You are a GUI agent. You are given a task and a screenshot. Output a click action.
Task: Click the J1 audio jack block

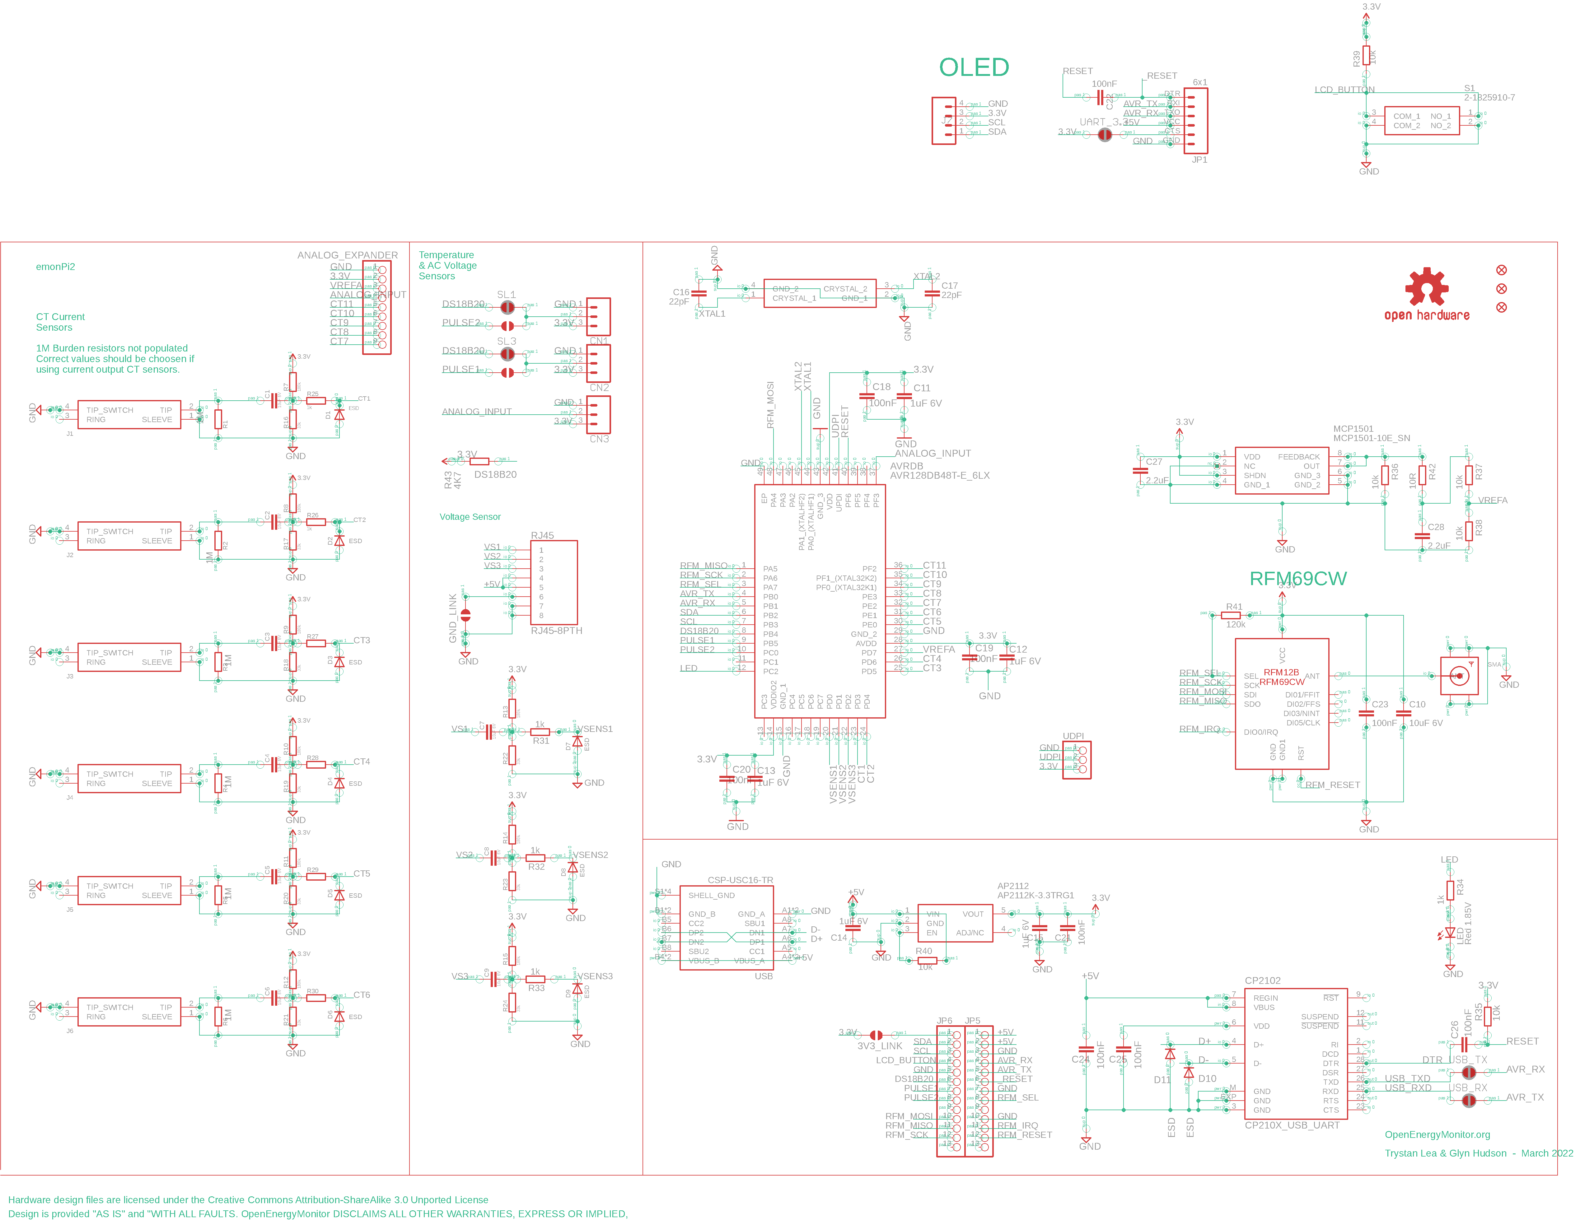coord(129,414)
